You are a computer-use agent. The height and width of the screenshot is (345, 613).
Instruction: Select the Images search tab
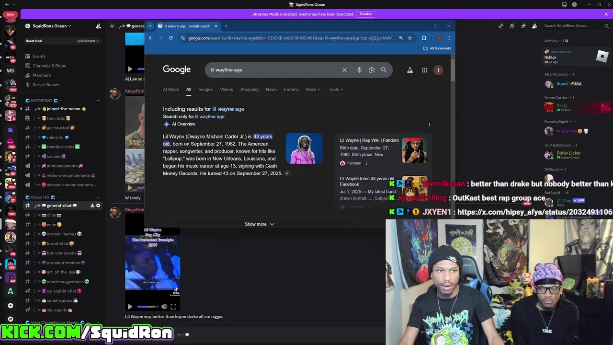pos(205,90)
